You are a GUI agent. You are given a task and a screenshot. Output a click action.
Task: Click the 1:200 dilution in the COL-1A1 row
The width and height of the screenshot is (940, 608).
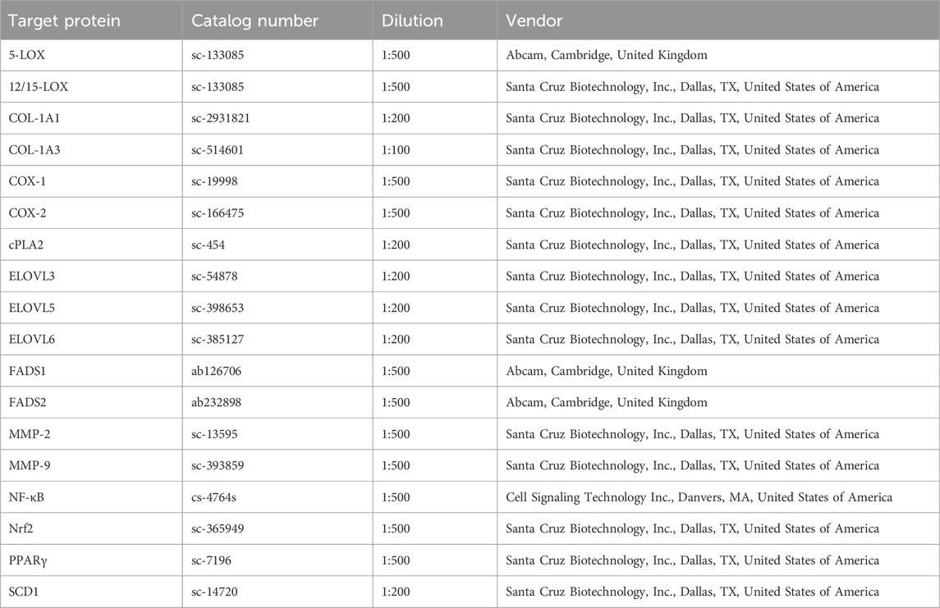coord(396,118)
